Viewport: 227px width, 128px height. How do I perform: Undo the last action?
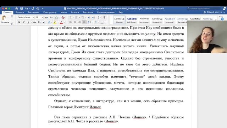pos(26,9)
